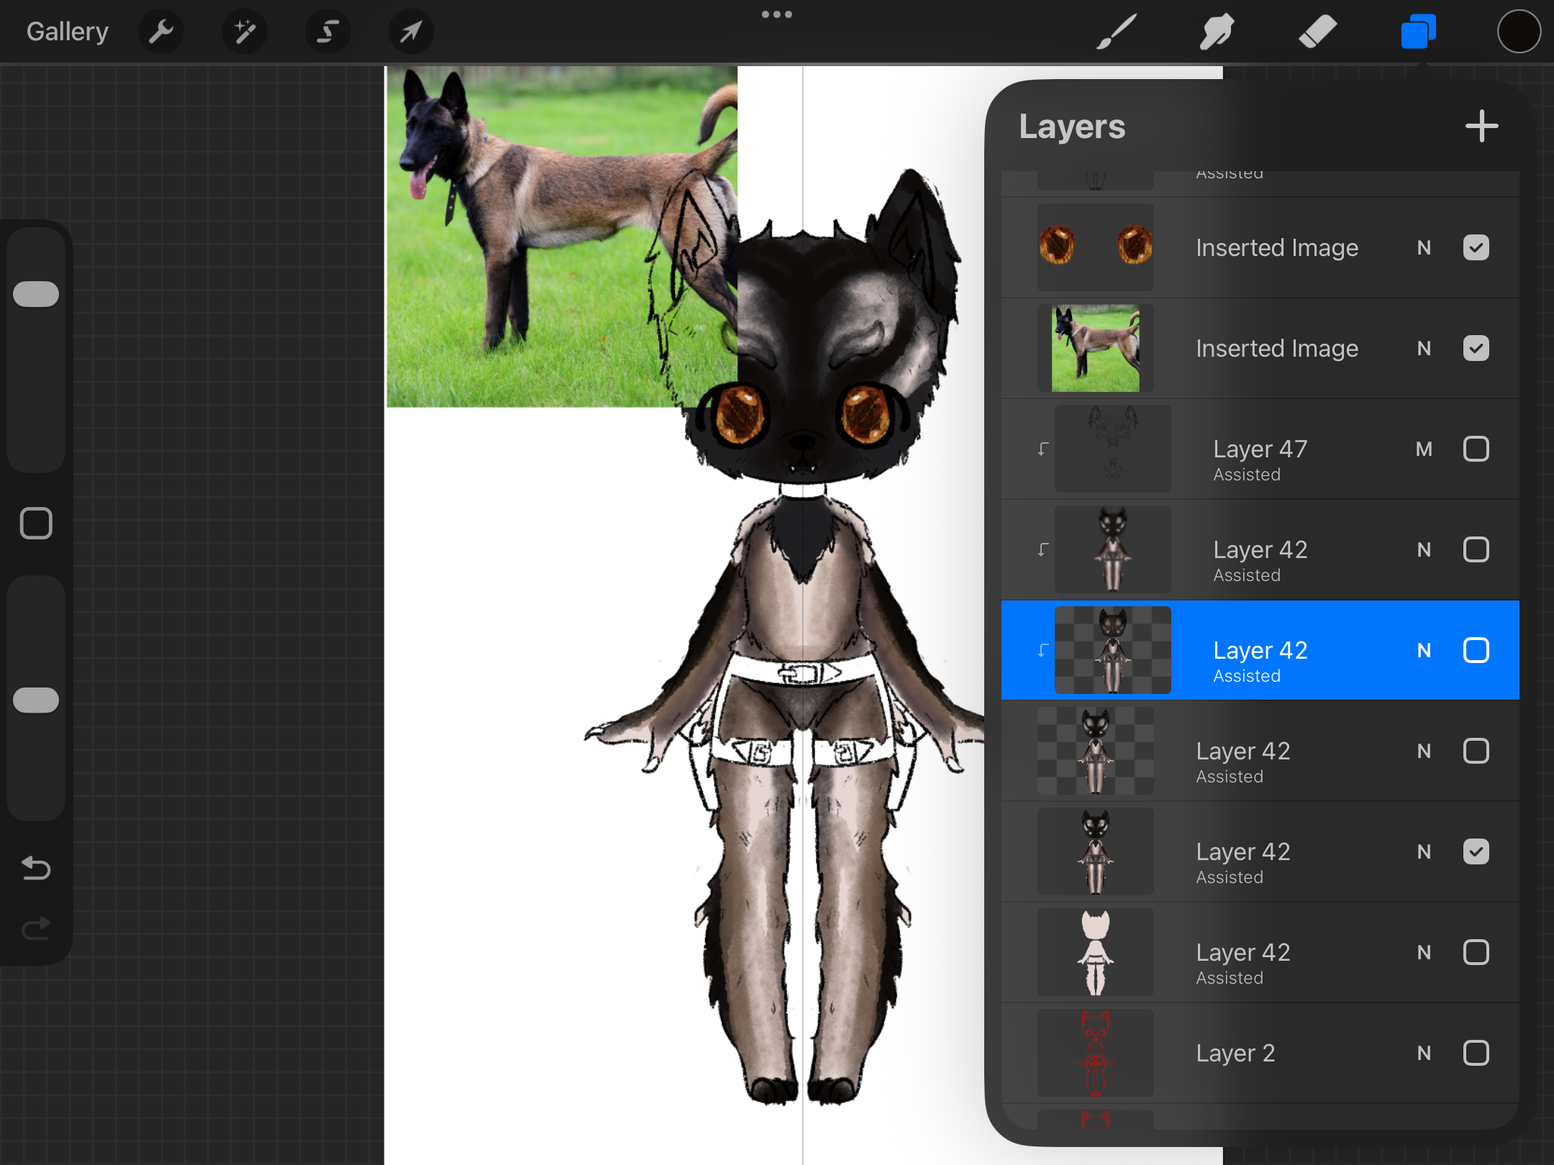Hide the dog photo Inserted Image layer

(1476, 349)
